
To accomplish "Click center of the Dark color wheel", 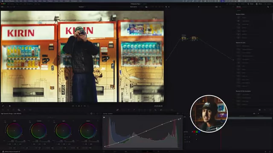I will 14,130.
